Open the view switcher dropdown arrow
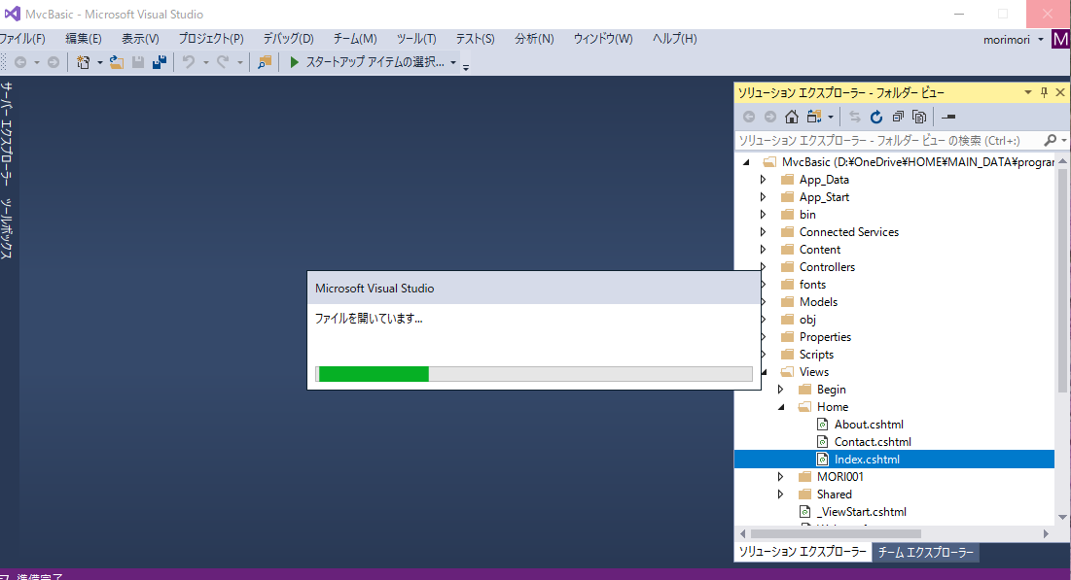 coord(831,118)
